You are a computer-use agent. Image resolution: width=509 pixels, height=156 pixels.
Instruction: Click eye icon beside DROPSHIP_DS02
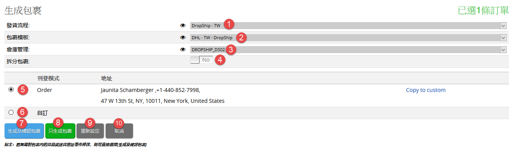(x=183, y=50)
